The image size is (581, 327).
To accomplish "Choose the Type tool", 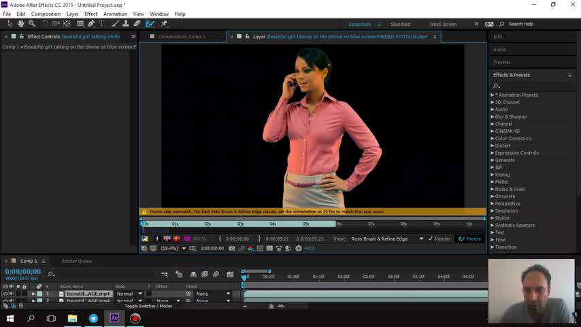I will [x=102, y=24].
